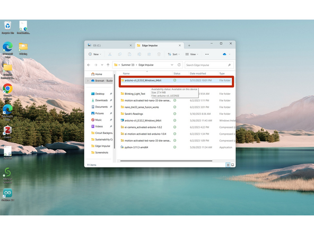The height and width of the screenshot is (235, 314).
Task: Open Circuit Backgrou folder in sidebar
Action: click(102, 133)
